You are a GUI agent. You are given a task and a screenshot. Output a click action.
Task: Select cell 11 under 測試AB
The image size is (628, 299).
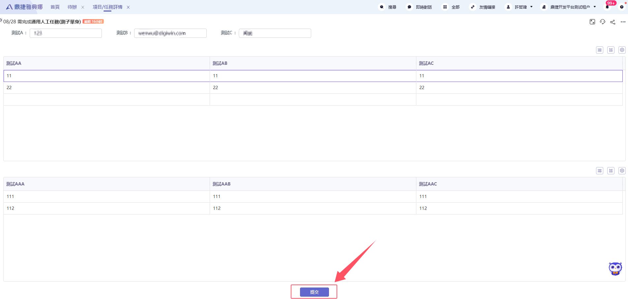click(x=313, y=76)
